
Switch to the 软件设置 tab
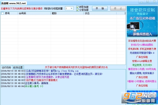18,68
